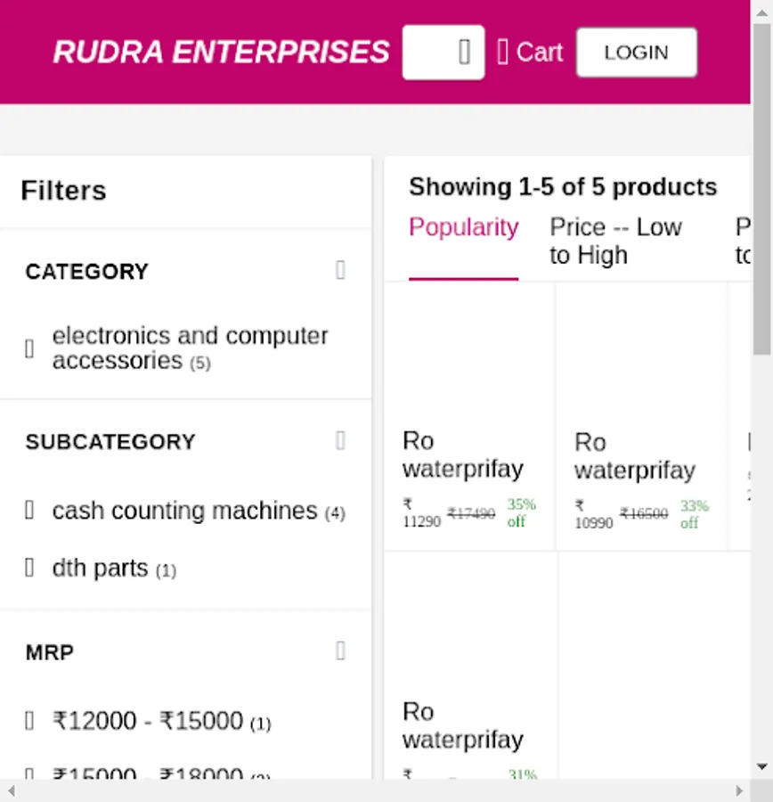Click the horizontal scrollbar right arrow
This screenshot has height=802, width=773.
[x=739, y=790]
